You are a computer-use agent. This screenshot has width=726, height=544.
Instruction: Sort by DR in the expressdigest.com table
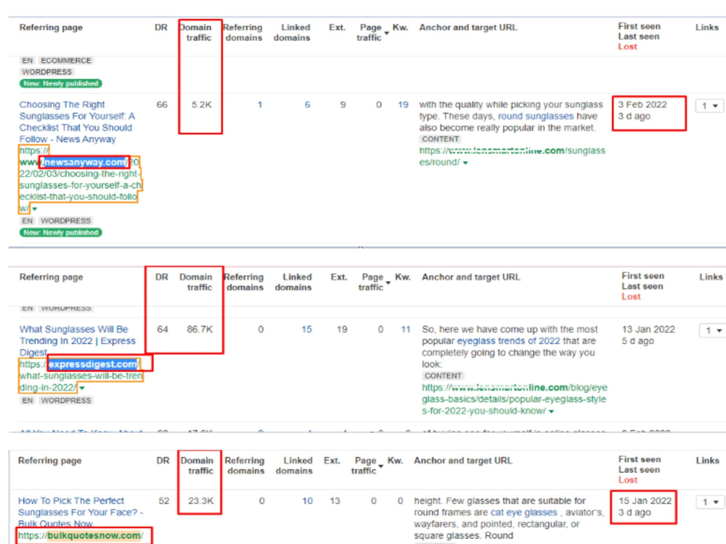pos(161,277)
